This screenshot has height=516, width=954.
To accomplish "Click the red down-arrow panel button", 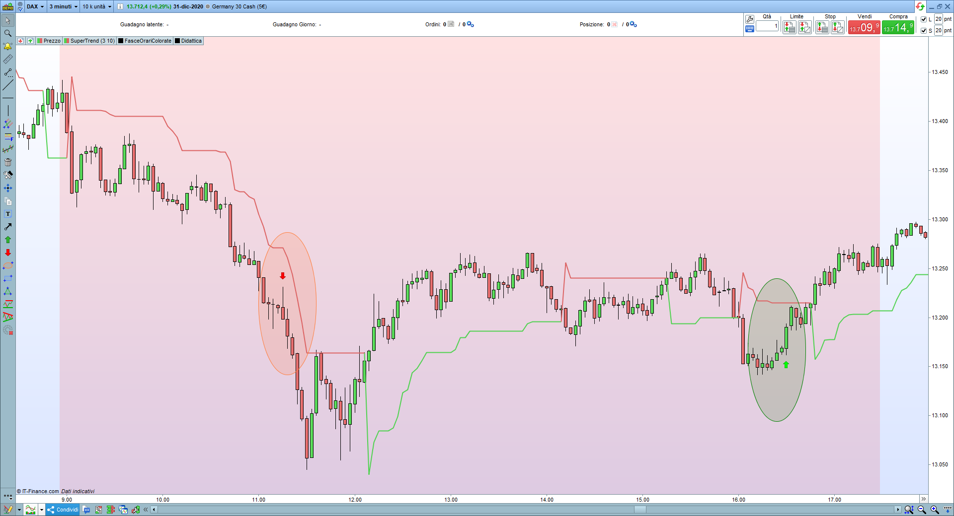I will (20, 41).
